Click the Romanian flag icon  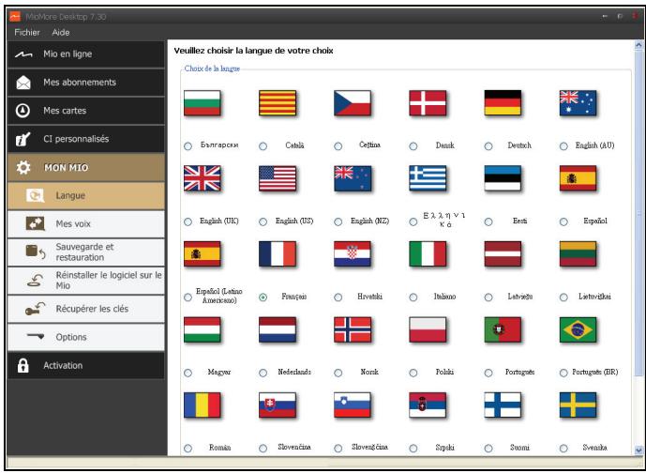click(x=203, y=404)
